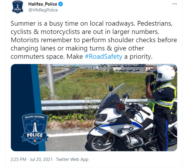Click the Halifax_Police display name
The width and height of the screenshot is (183, 168).
tap(43, 4)
